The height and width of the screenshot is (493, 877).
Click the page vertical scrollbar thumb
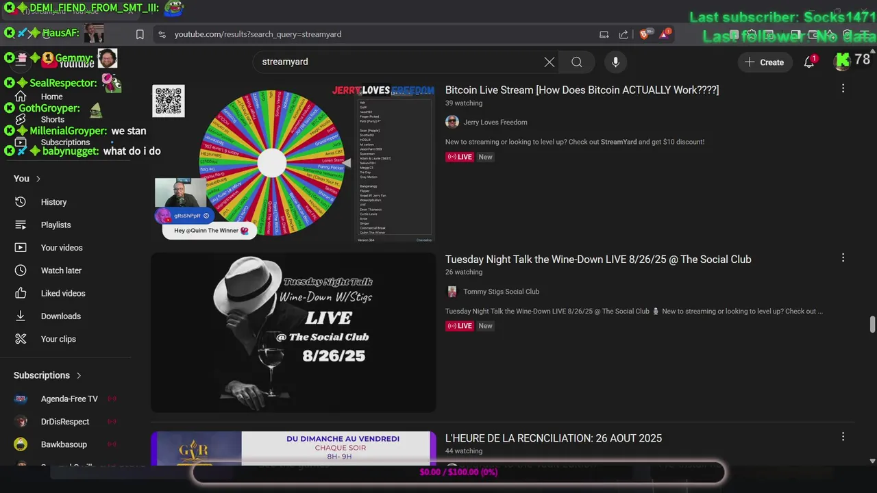pyautogui.click(x=872, y=324)
